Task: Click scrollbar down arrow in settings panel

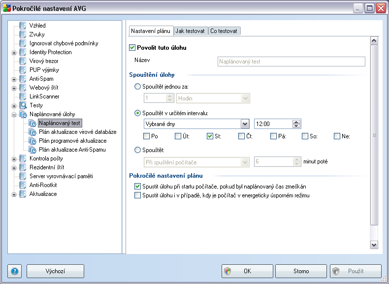Action: [x=374, y=245]
